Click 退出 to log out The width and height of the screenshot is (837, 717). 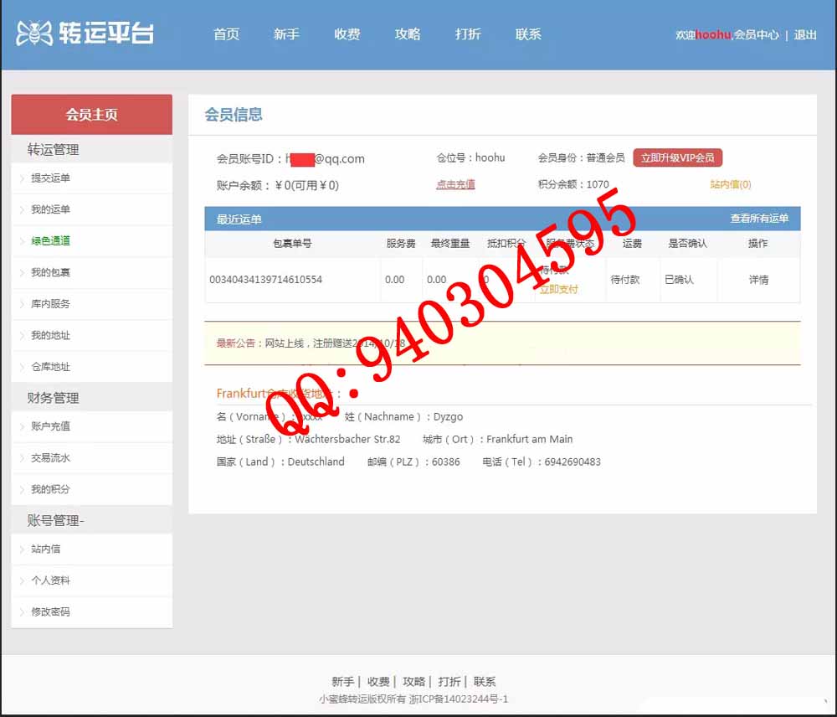coord(805,35)
